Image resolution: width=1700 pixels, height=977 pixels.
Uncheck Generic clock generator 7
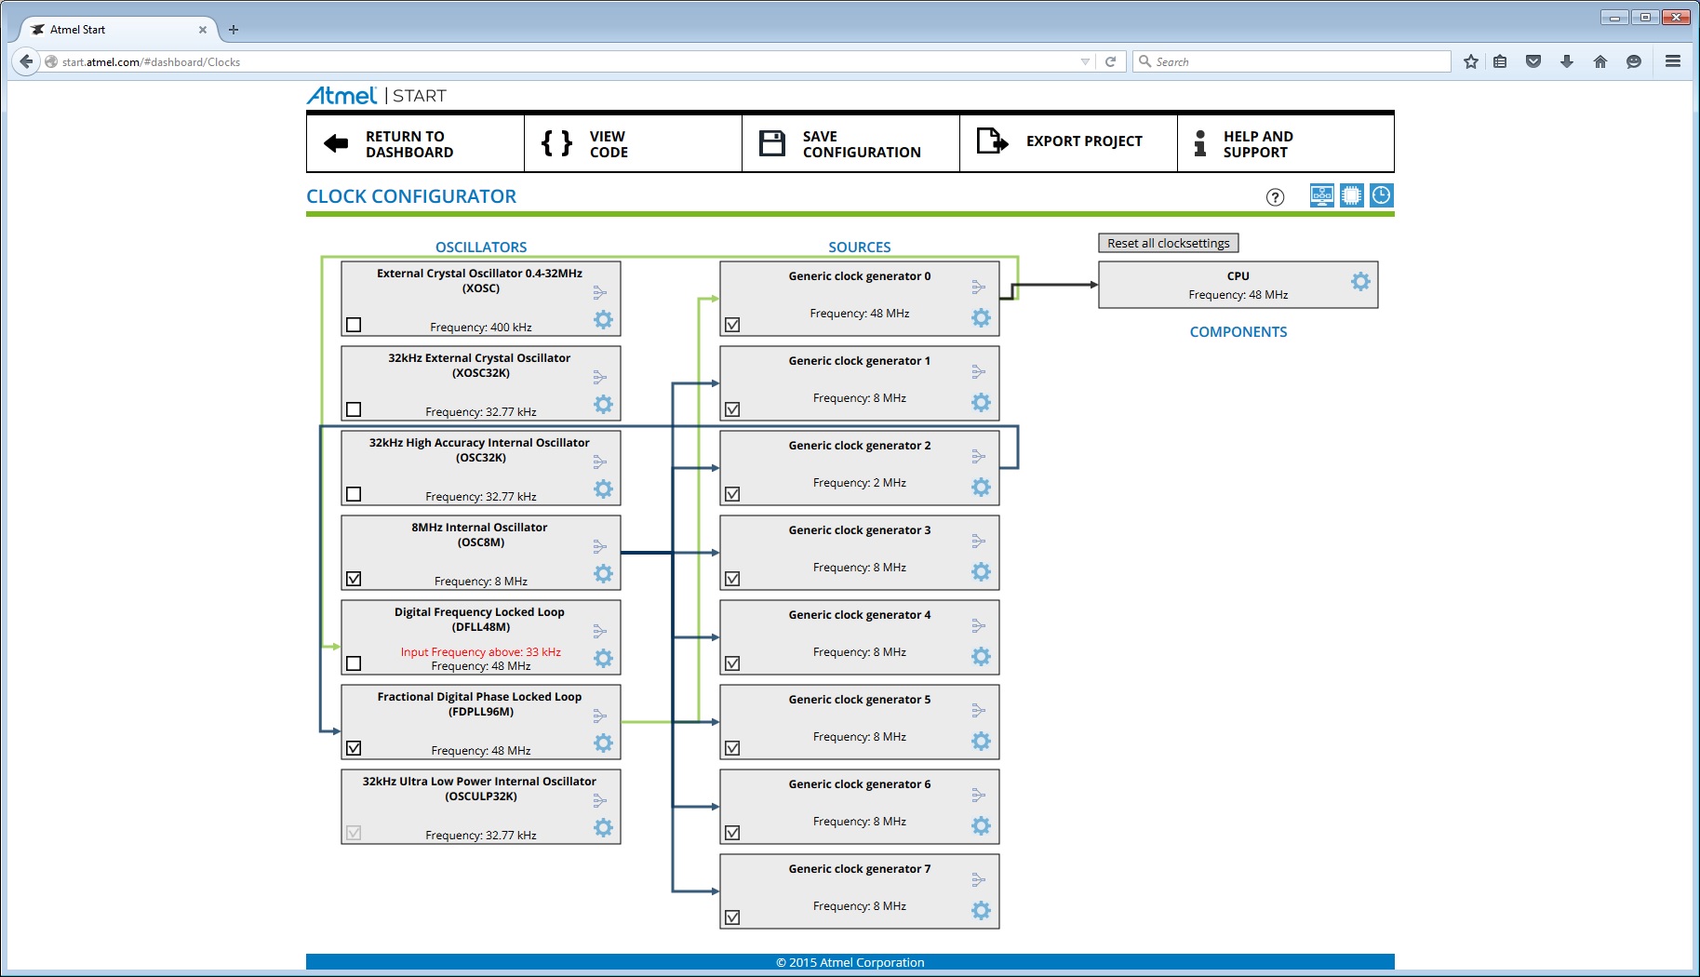[x=732, y=917]
